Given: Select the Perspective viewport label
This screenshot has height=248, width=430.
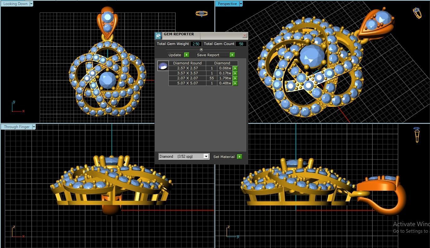Looking at the screenshot, I should 227,4.
